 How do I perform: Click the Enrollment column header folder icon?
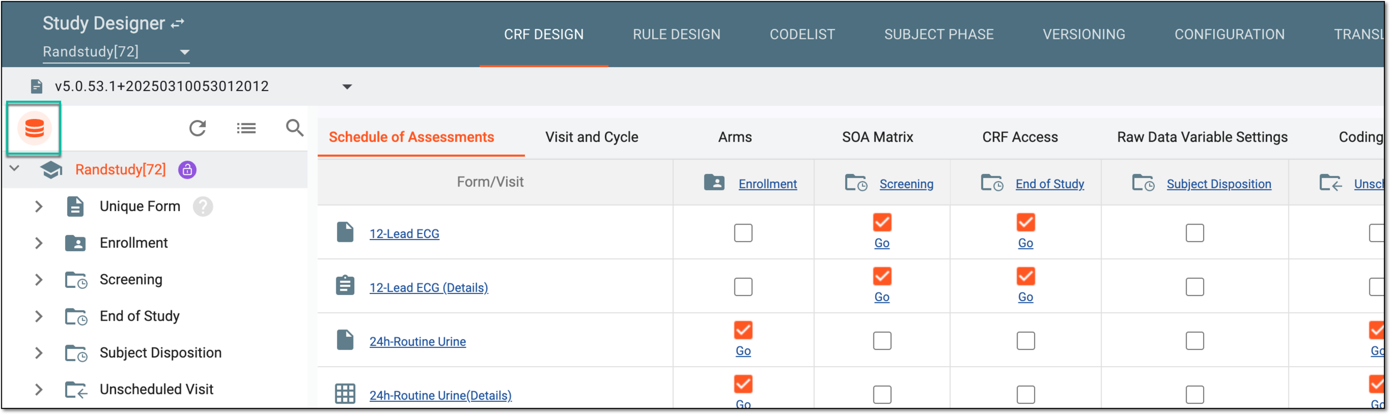pyautogui.click(x=714, y=182)
